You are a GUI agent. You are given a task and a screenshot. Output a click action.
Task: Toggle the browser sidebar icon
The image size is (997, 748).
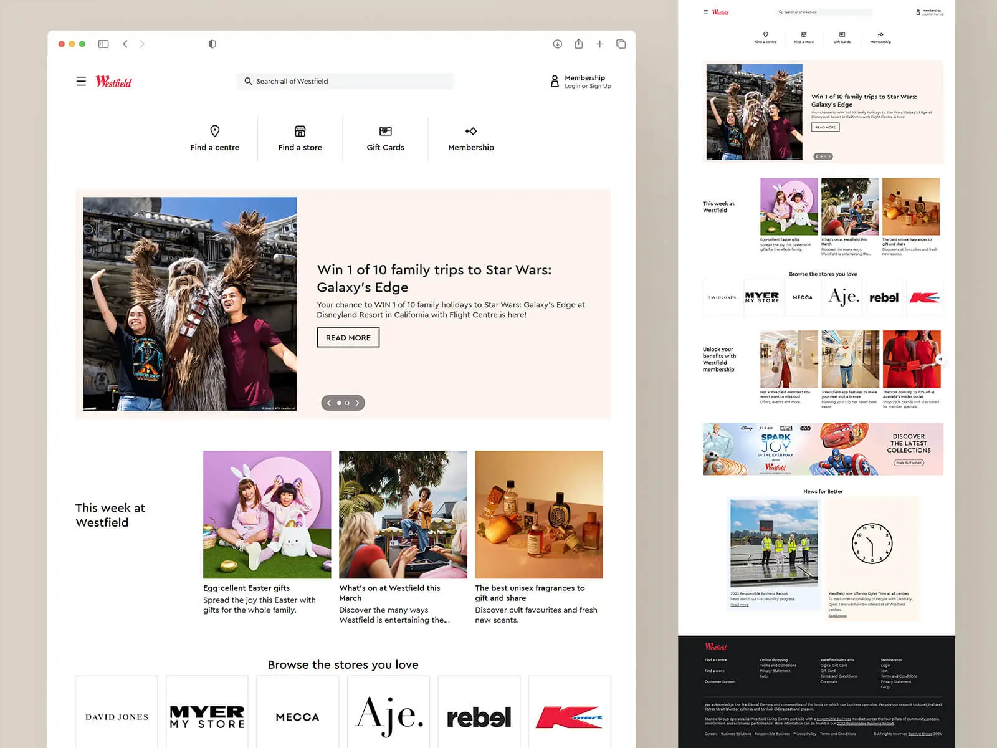coord(103,44)
